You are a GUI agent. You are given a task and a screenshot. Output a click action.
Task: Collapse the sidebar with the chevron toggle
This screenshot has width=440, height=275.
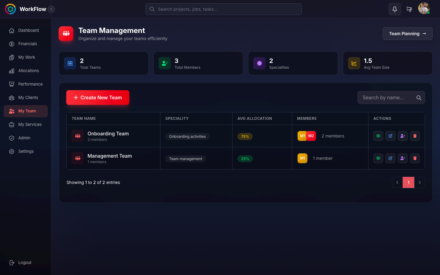51,9
